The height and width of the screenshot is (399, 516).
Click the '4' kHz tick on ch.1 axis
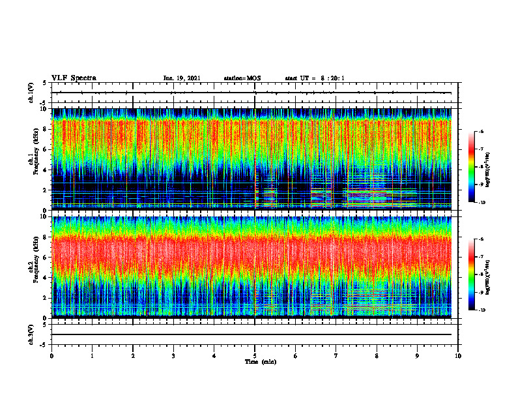coord(46,170)
